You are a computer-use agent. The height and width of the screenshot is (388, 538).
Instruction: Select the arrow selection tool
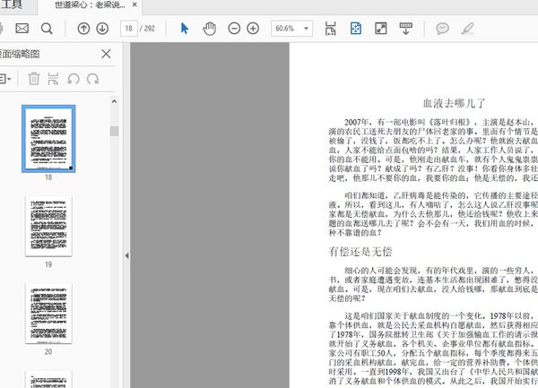[x=185, y=29]
